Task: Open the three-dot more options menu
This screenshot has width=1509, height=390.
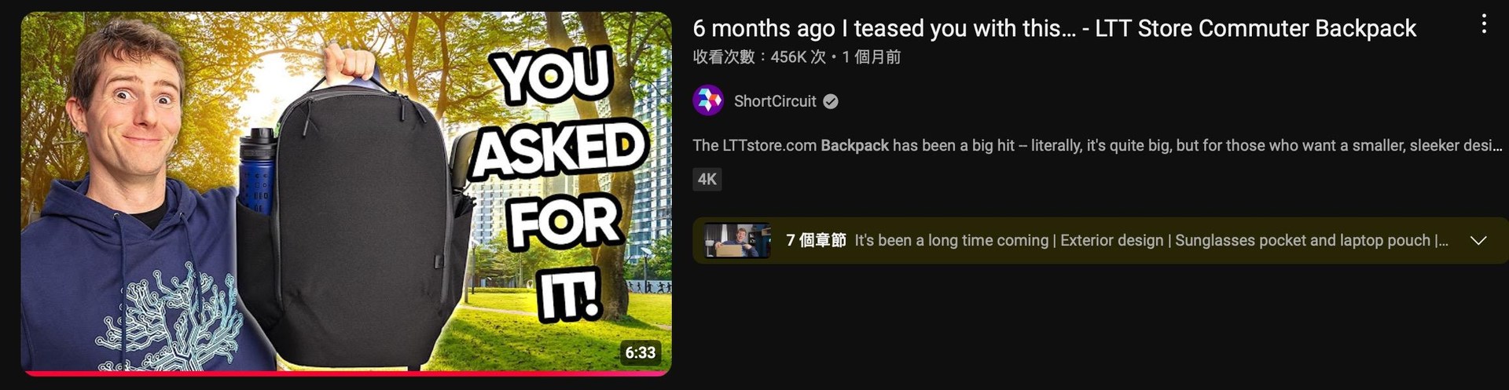Action: coord(1483,24)
